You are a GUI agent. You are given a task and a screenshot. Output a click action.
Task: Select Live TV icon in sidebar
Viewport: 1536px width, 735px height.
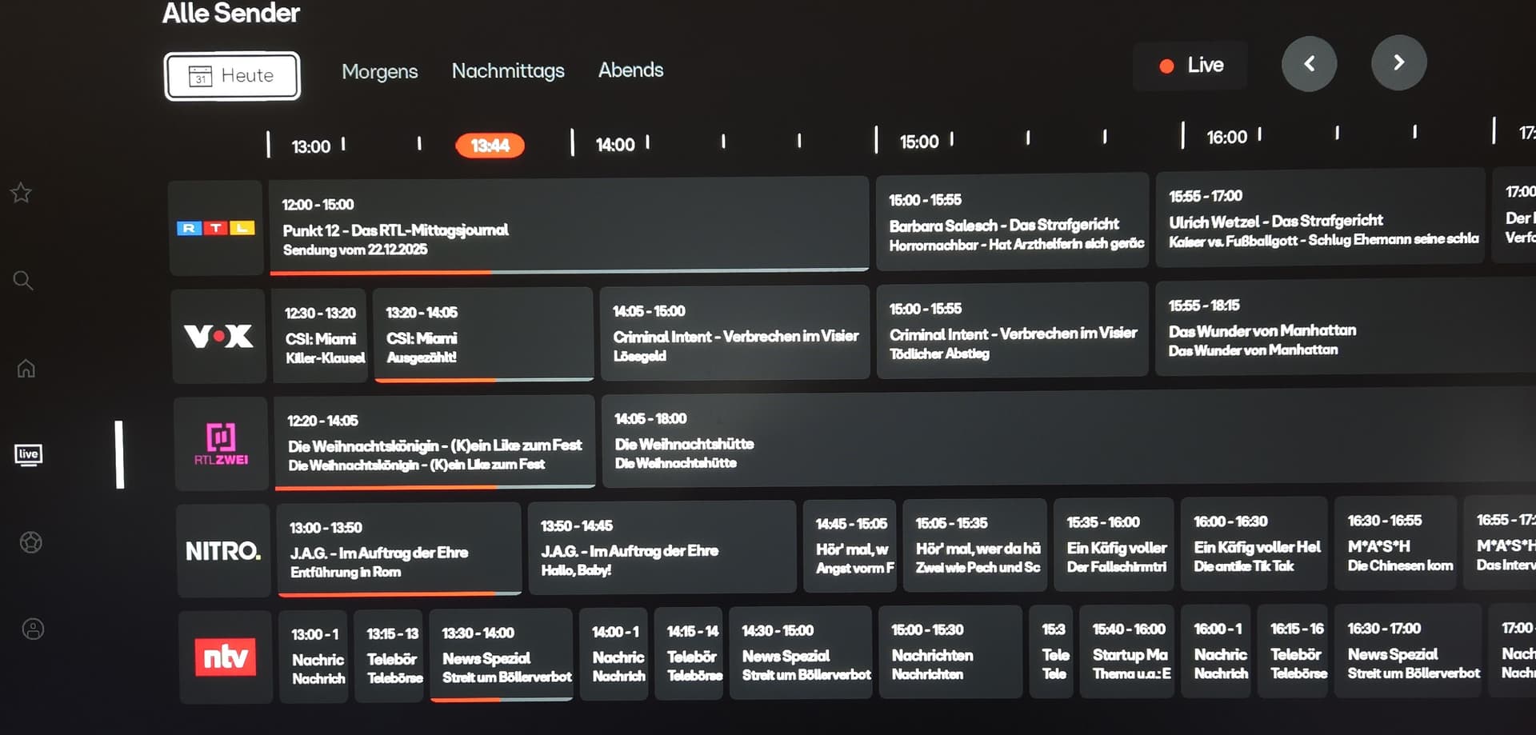[x=29, y=455]
